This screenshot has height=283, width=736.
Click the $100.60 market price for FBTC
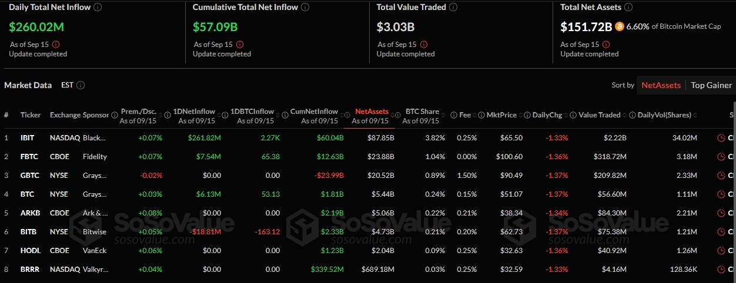(509, 157)
